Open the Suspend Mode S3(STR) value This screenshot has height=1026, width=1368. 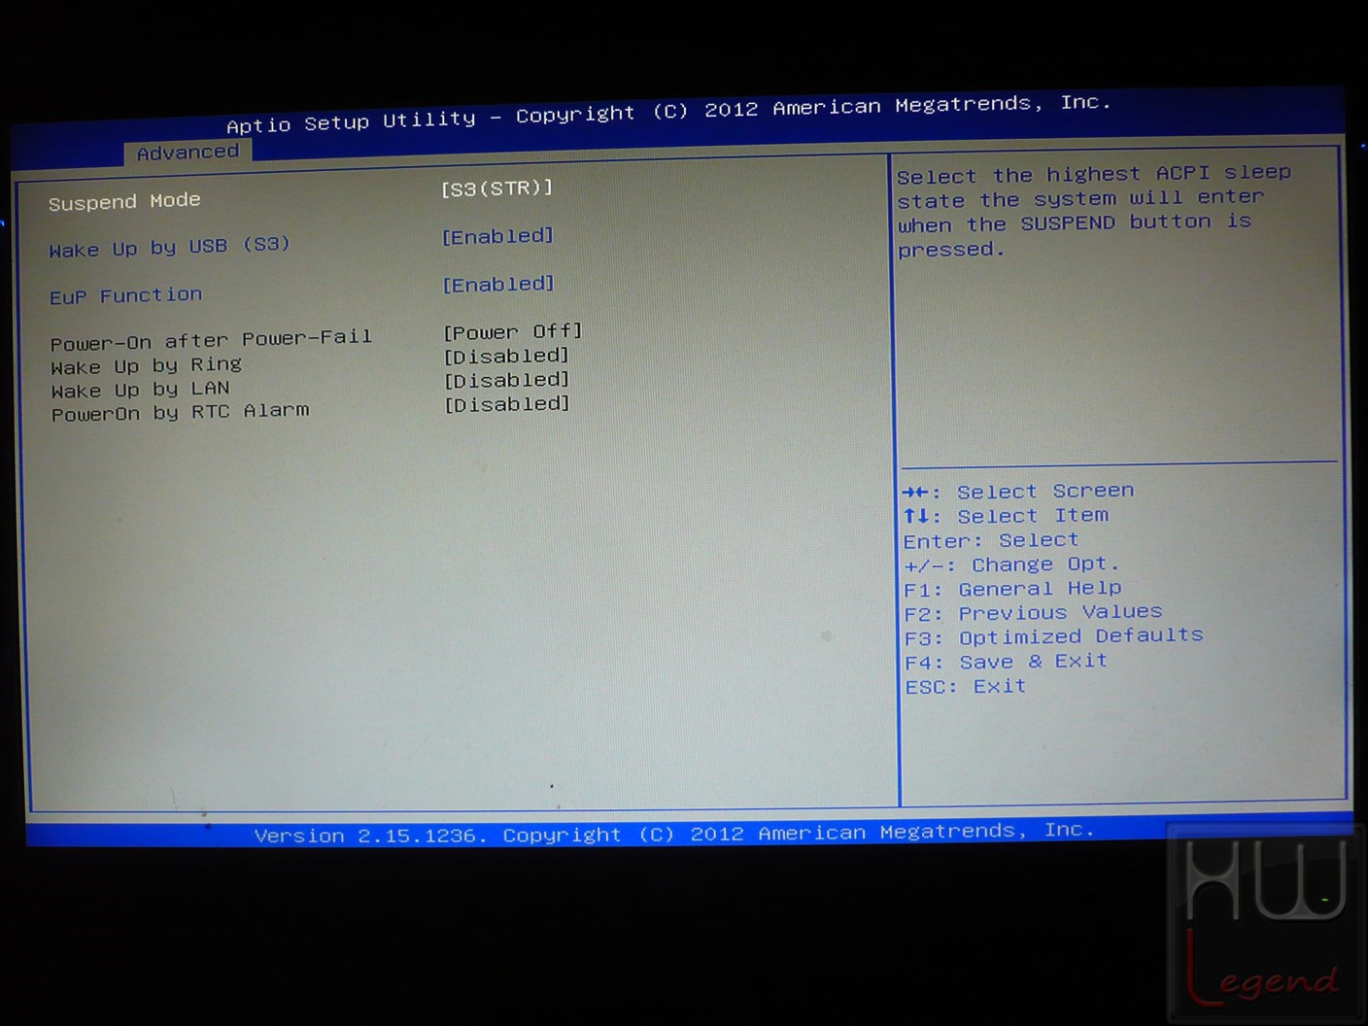tap(496, 188)
